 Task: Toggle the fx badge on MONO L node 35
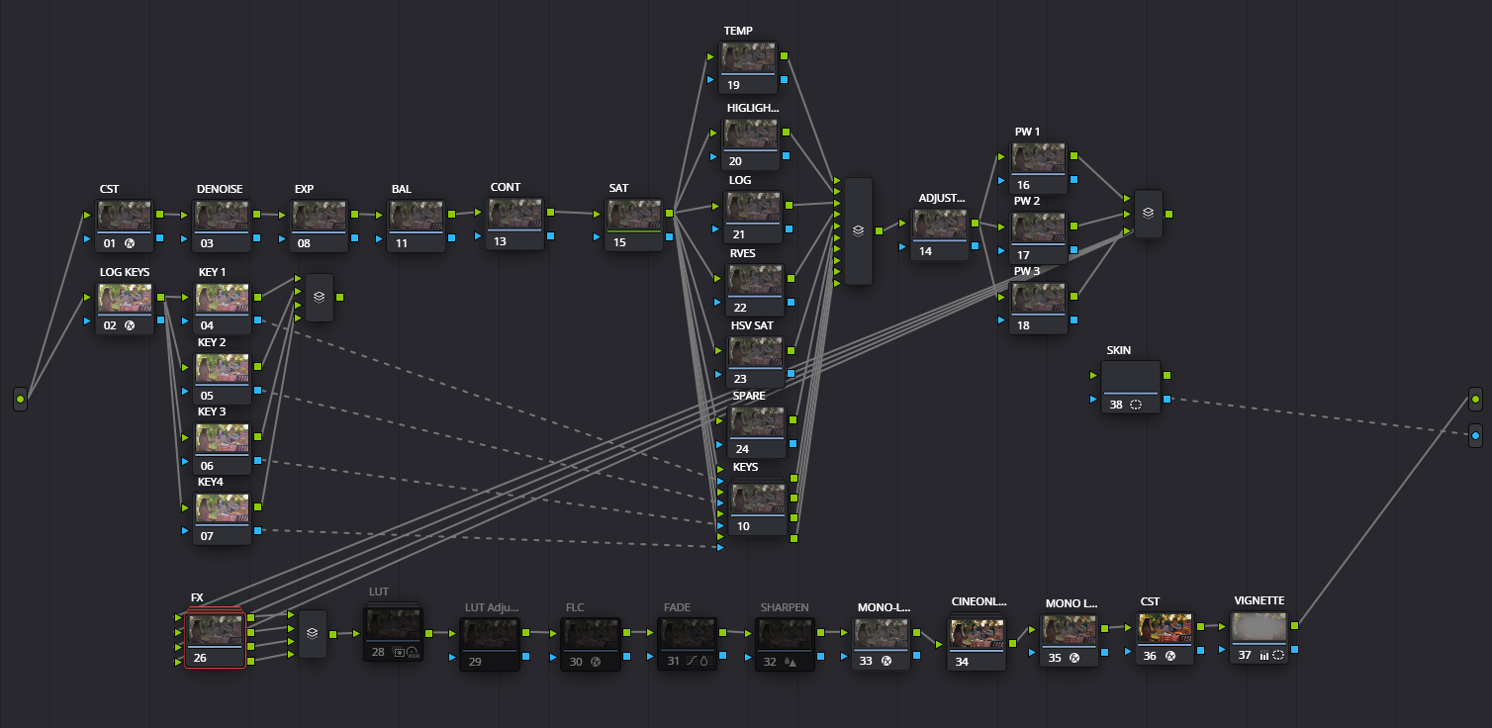click(x=1075, y=657)
